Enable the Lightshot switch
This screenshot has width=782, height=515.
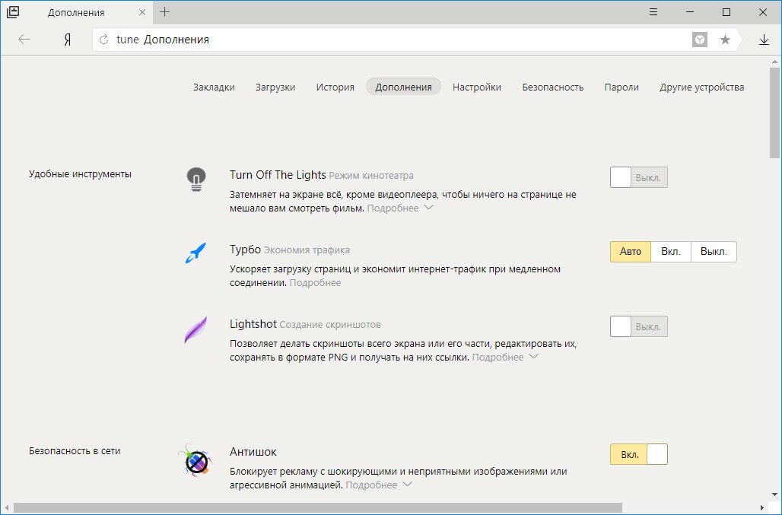click(639, 327)
